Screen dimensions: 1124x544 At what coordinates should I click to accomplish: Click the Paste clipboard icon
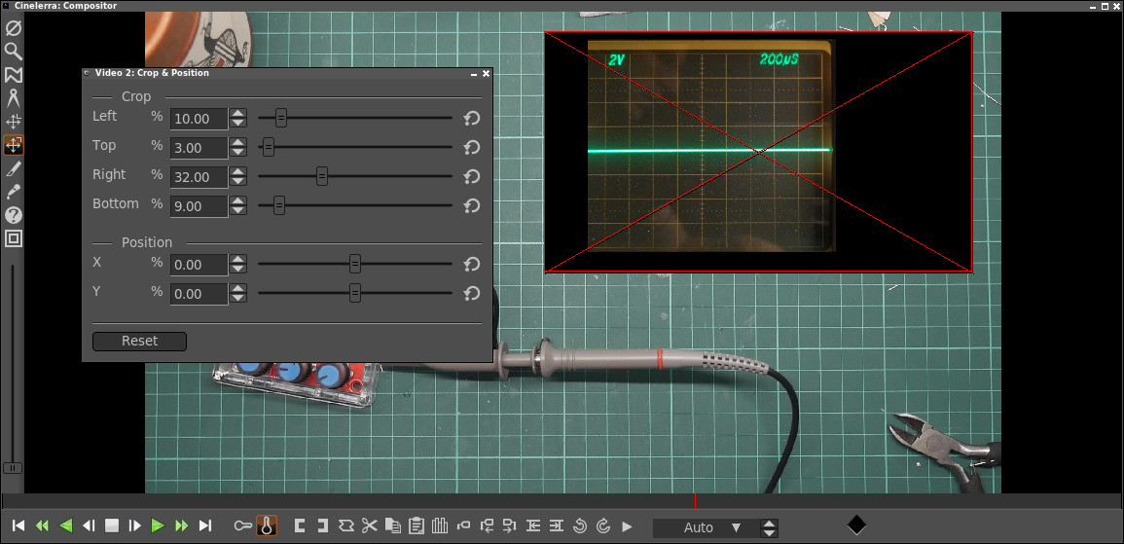coord(416,526)
